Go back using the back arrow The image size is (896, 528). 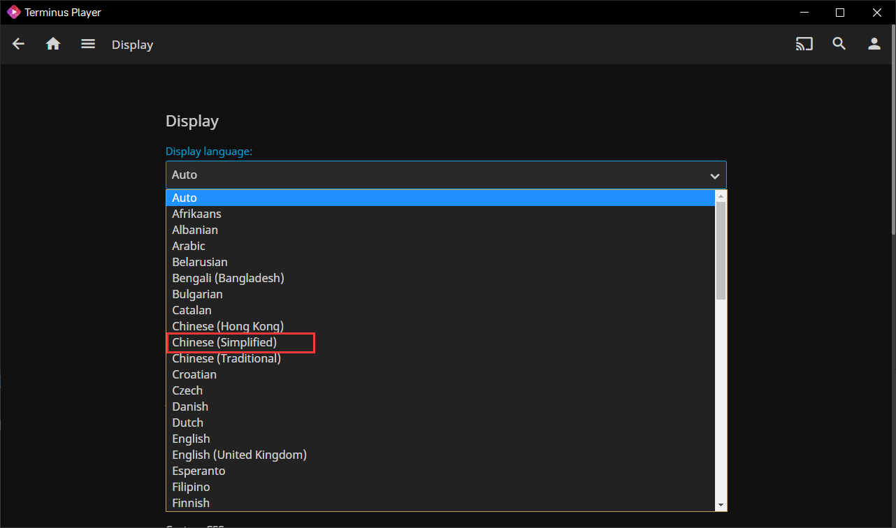(x=19, y=44)
